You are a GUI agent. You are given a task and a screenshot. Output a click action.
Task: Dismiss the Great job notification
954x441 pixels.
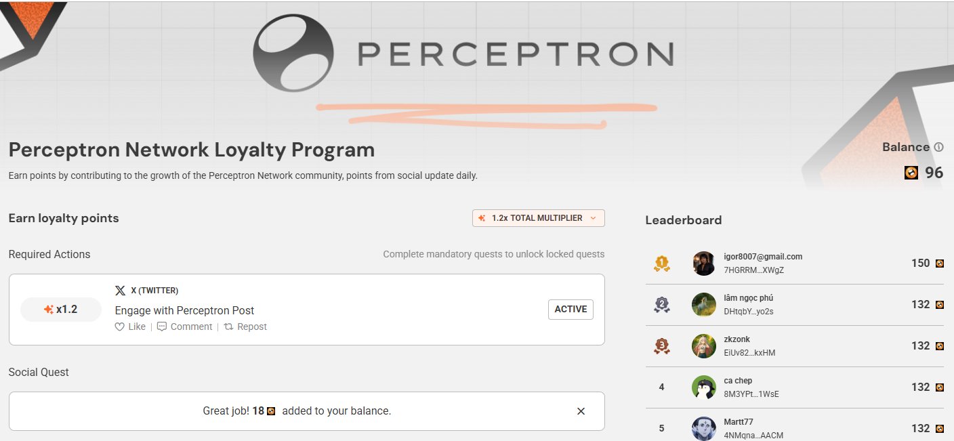coord(581,411)
